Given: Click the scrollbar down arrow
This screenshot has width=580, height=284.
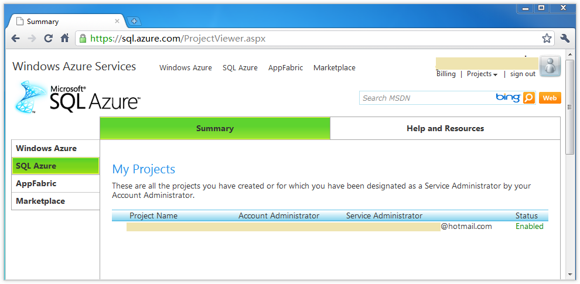Looking at the screenshot, I should click(x=569, y=275).
